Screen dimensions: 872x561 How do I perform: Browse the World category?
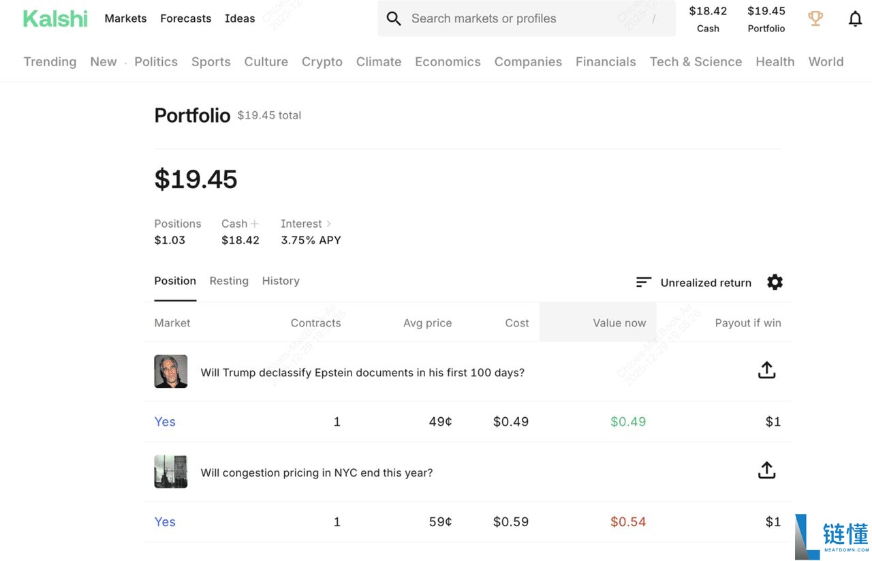(826, 61)
